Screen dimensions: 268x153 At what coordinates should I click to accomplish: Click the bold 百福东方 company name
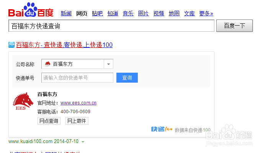click(47, 94)
